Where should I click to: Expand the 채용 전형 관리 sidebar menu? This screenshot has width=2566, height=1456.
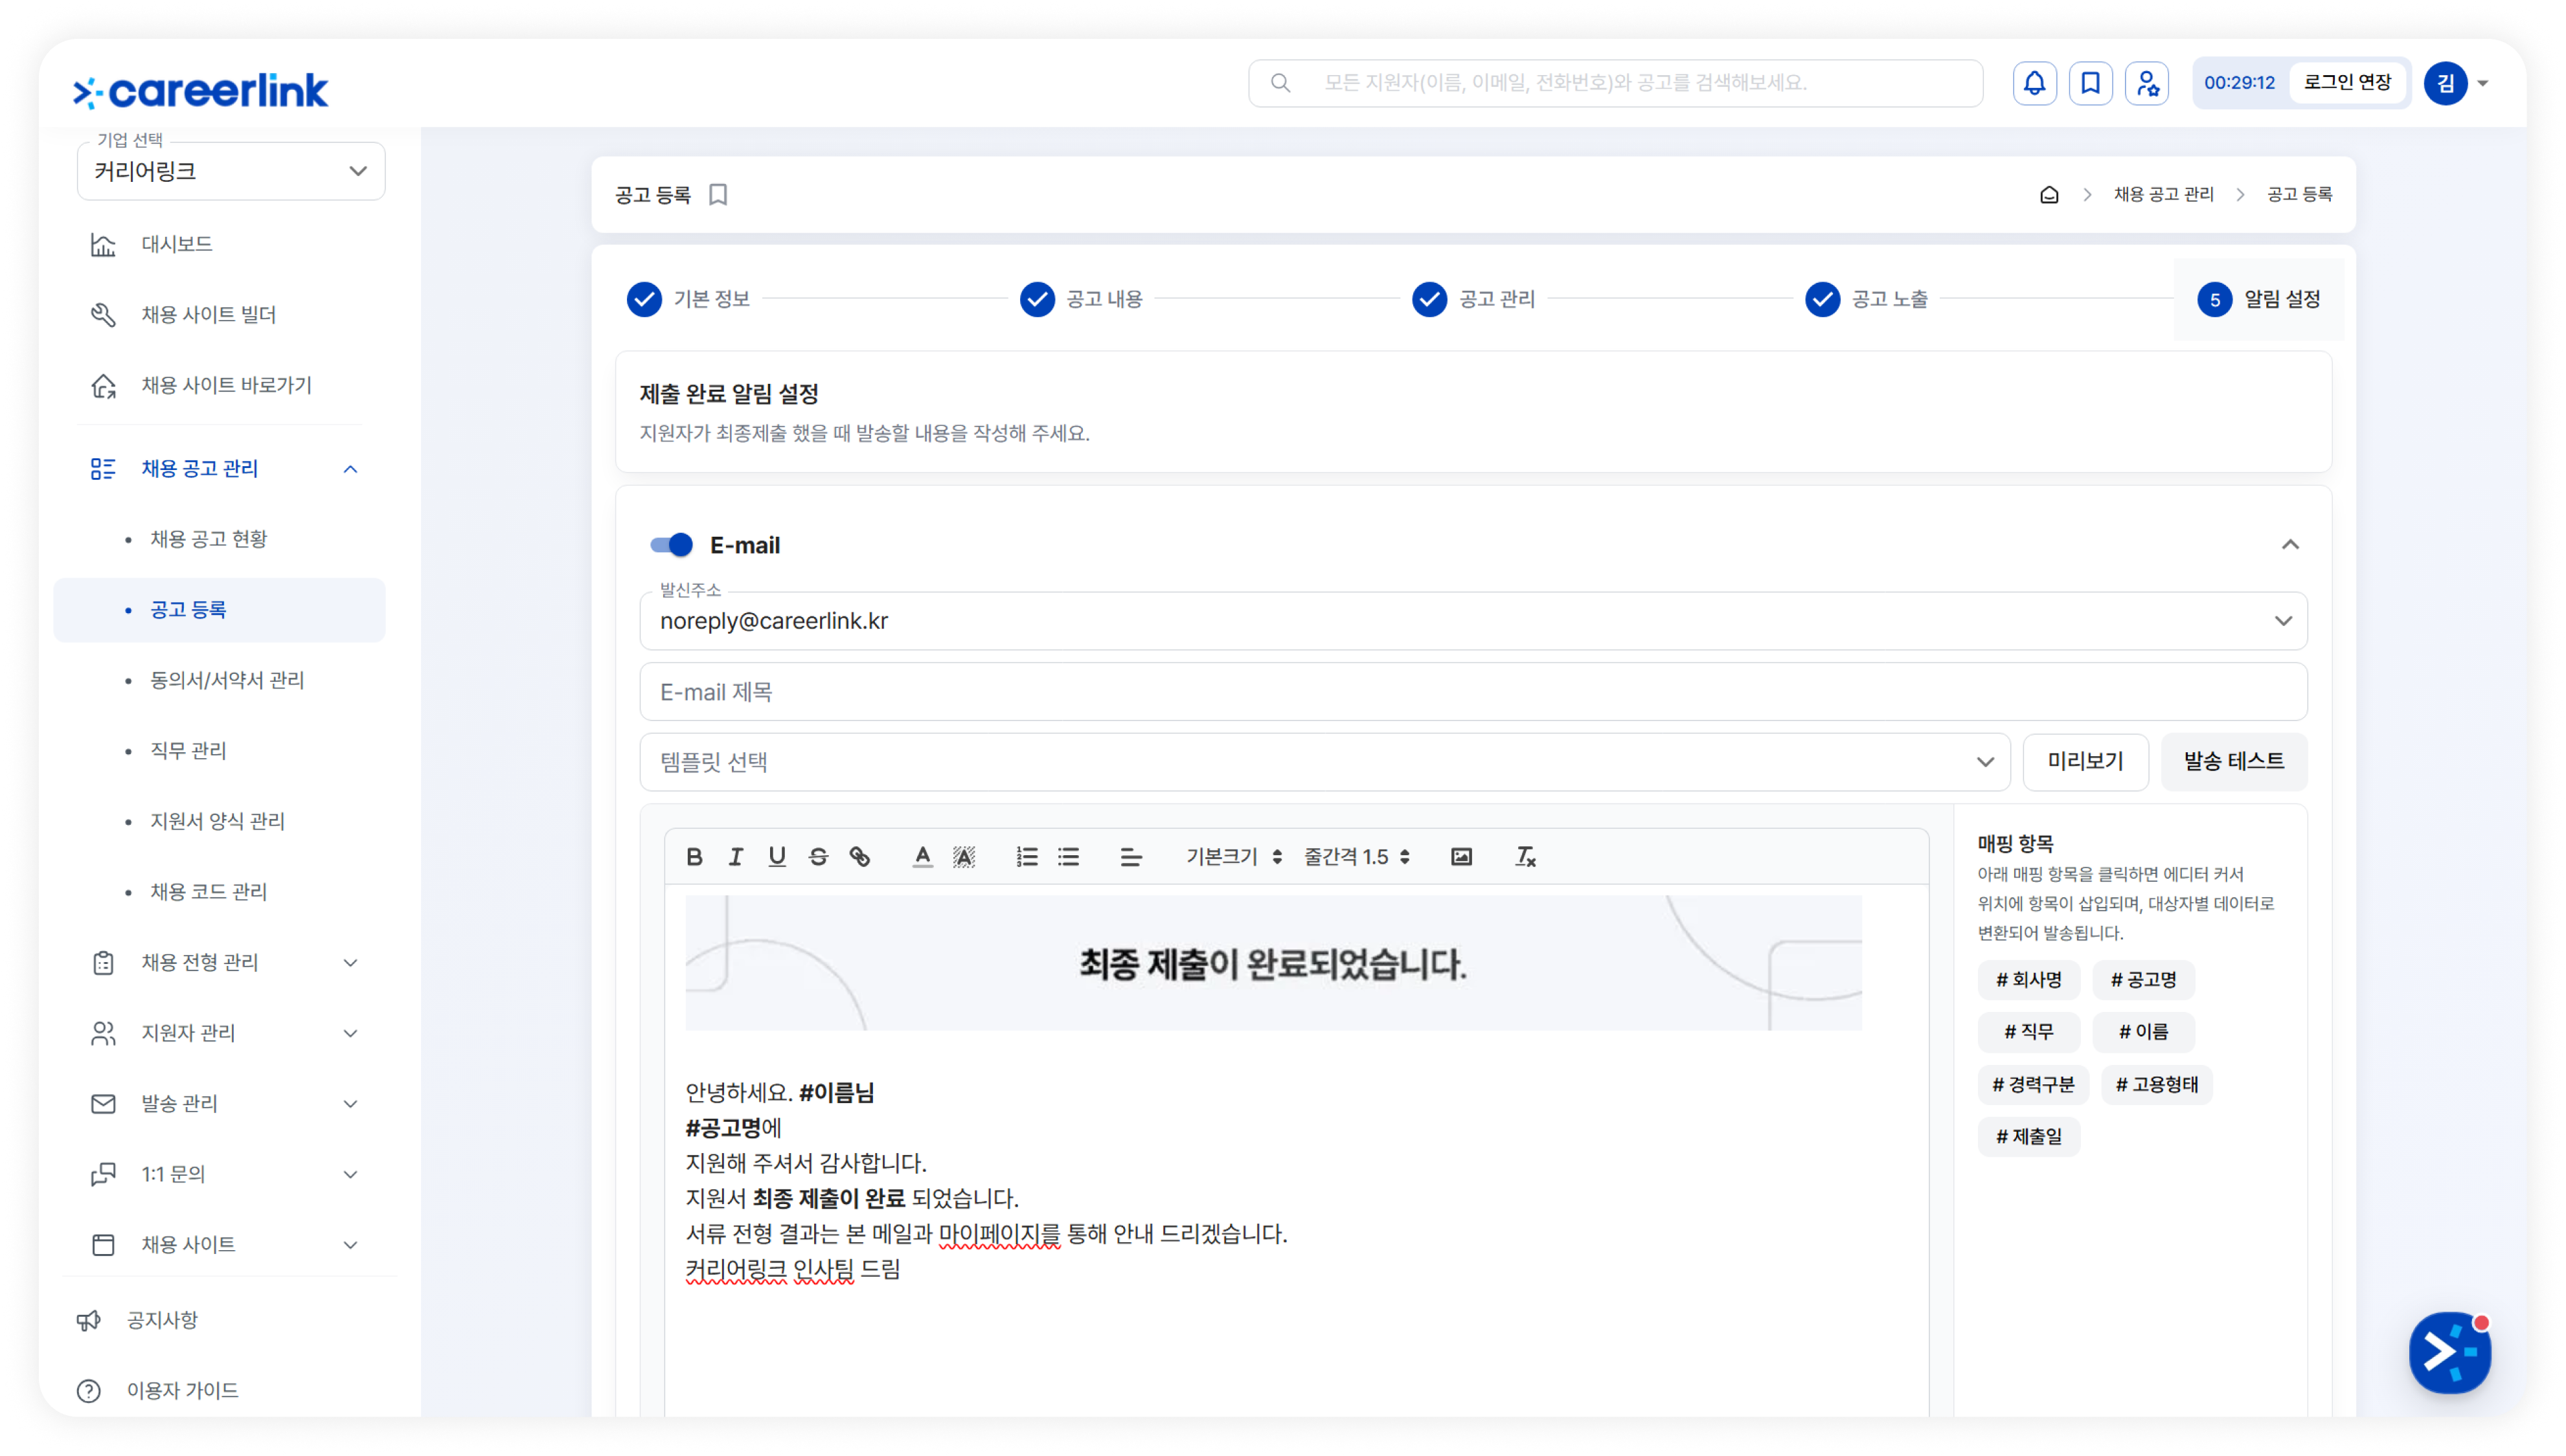tap(224, 962)
